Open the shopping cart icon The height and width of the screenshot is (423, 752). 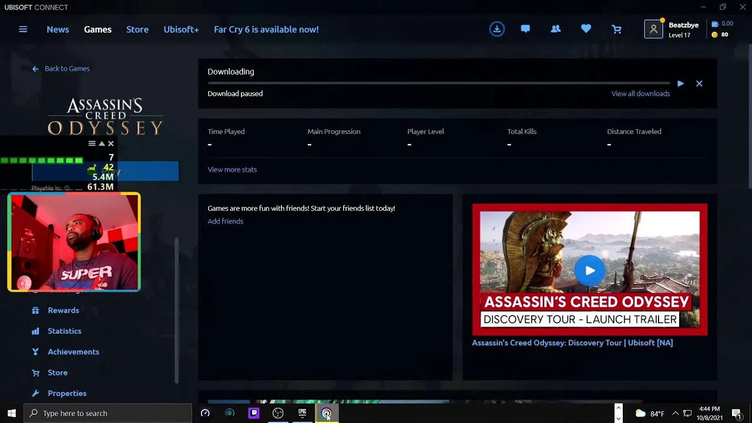point(616,29)
